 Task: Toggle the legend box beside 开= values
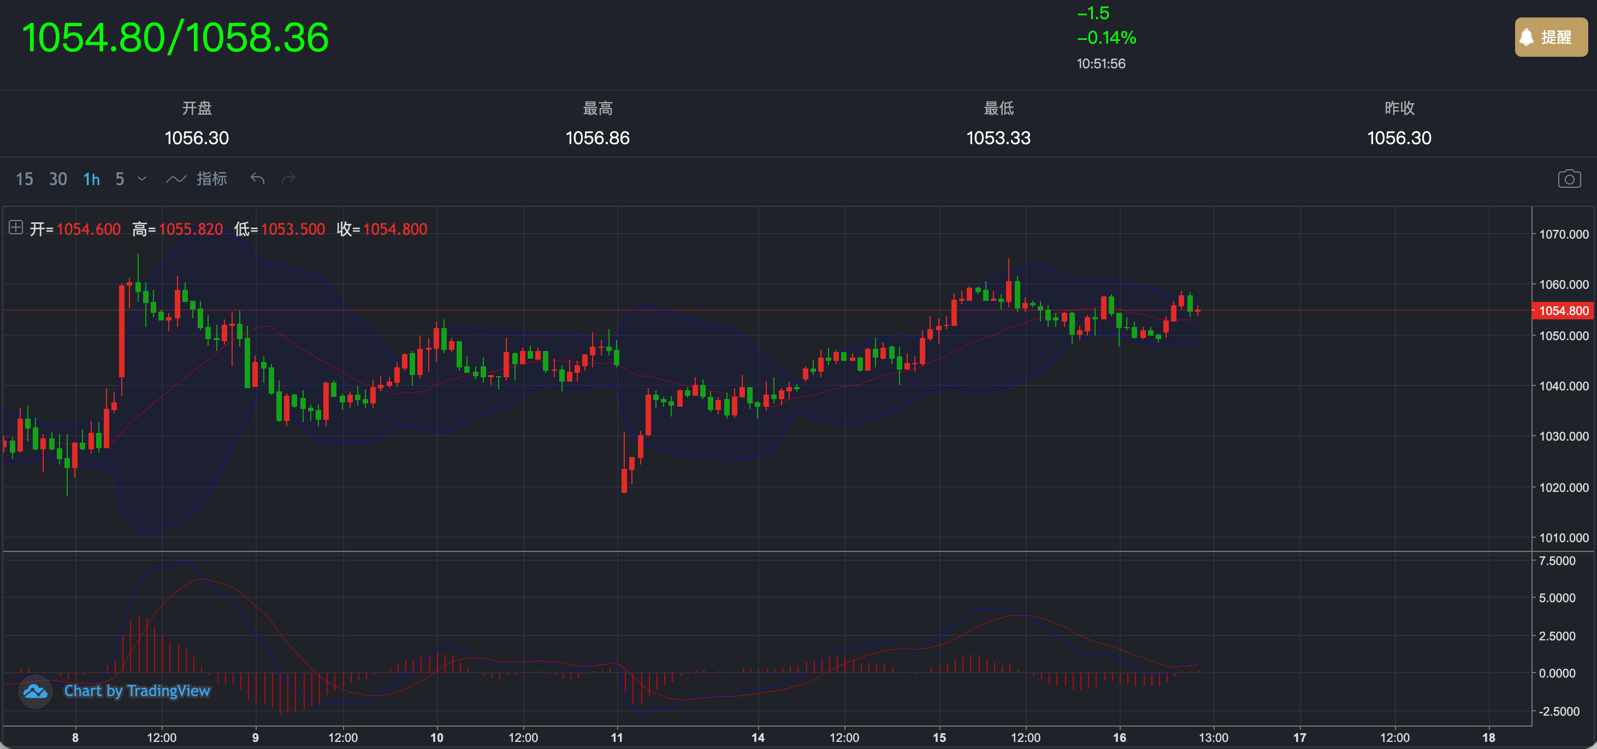pos(16,227)
